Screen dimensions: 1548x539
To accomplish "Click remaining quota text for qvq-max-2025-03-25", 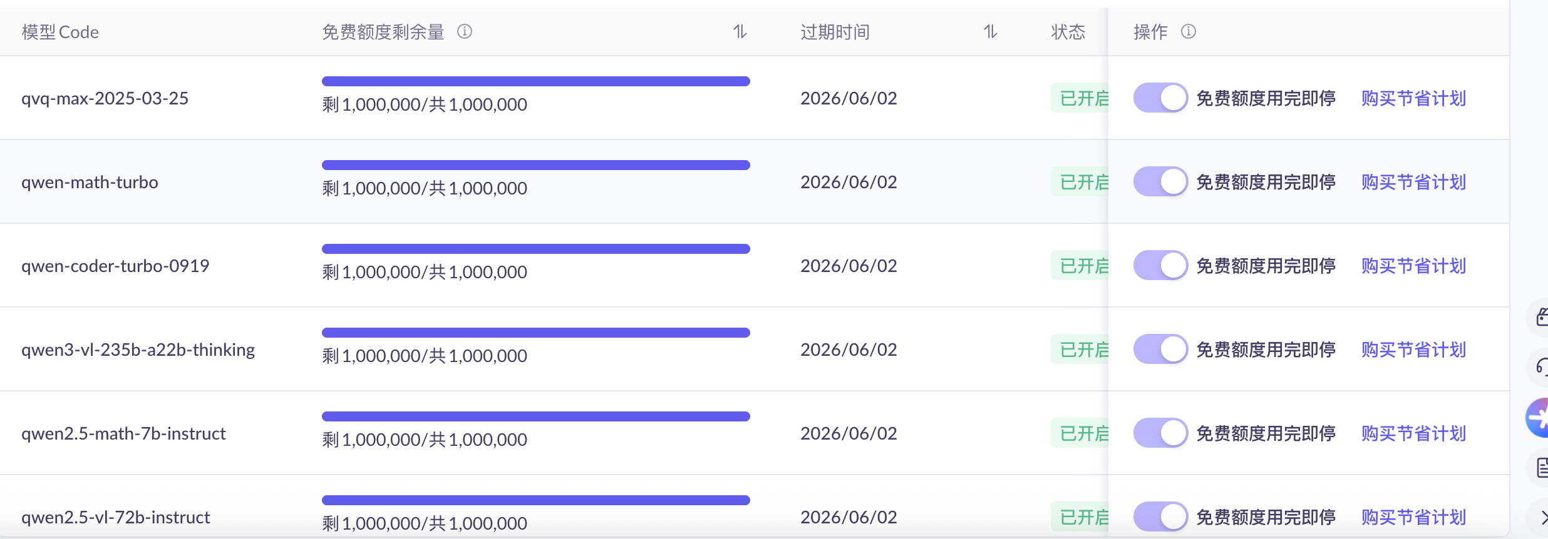I will coord(425,104).
